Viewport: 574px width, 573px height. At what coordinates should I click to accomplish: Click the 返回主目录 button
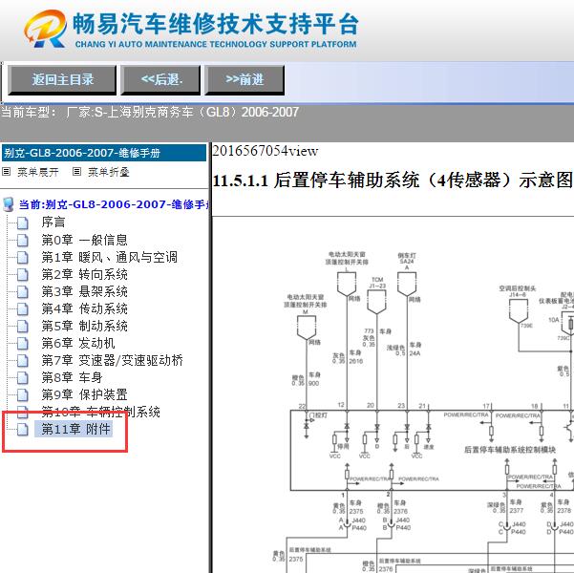tap(62, 80)
